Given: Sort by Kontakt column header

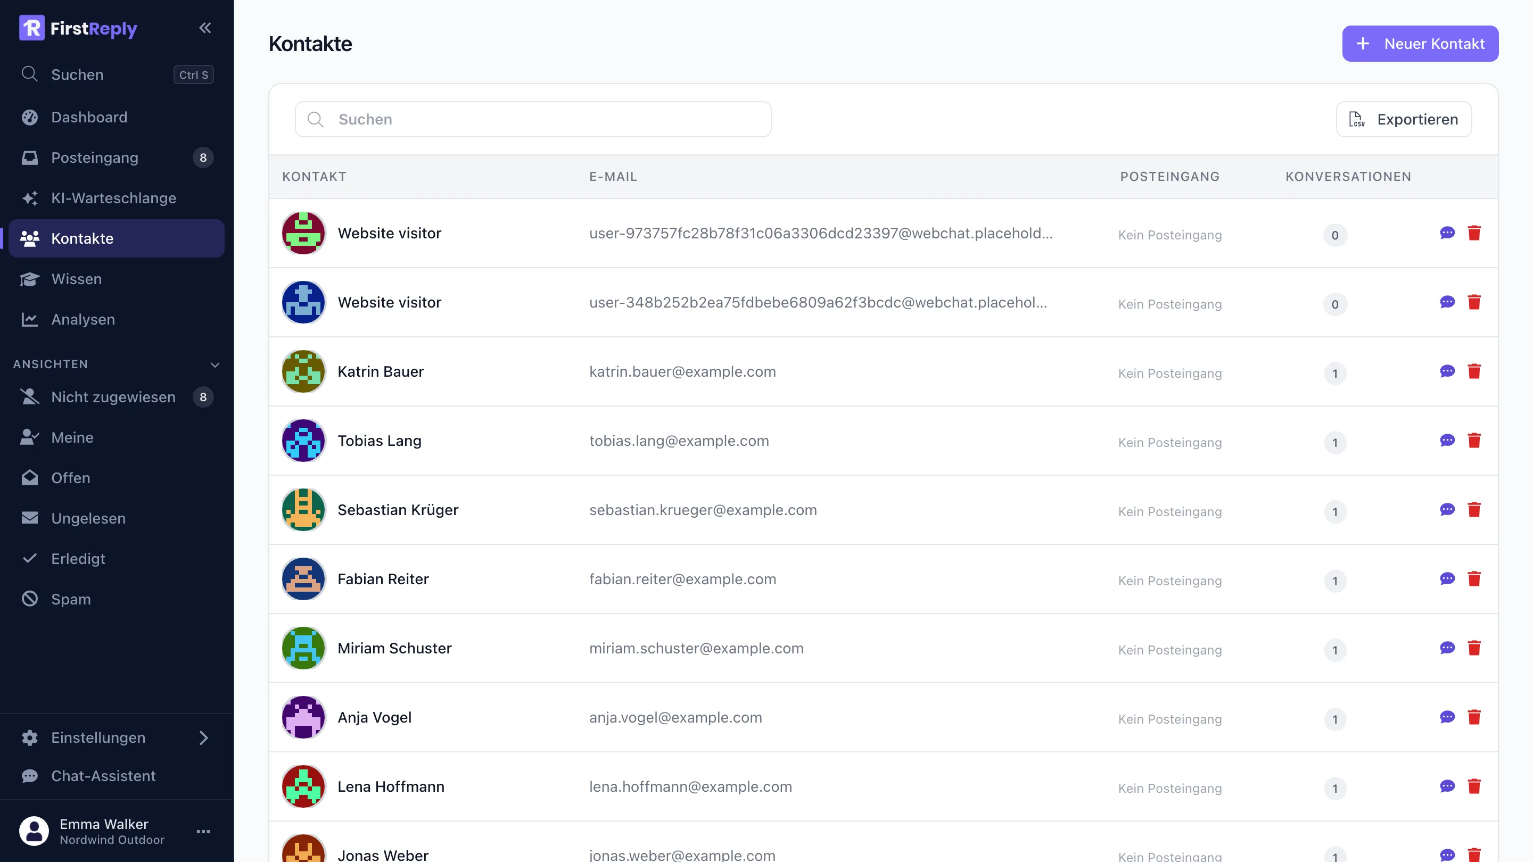Looking at the screenshot, I should click(314, 177).
